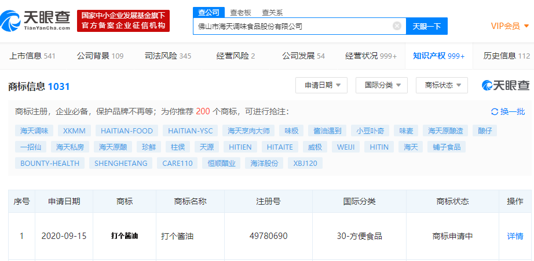Open the 历史信息 112 section
Viewport: 534px width, 261px height.
coord(506,56)
